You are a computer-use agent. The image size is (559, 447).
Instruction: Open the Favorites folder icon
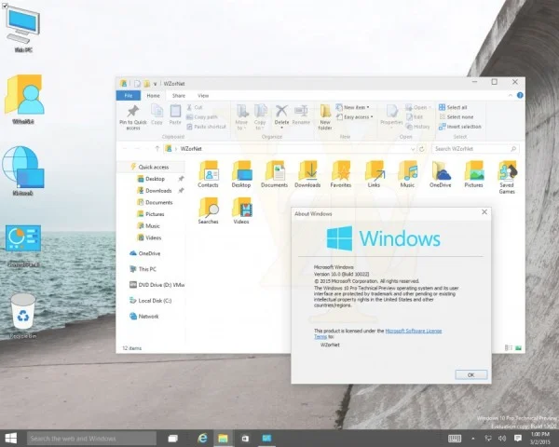click(x=341, y=174)
